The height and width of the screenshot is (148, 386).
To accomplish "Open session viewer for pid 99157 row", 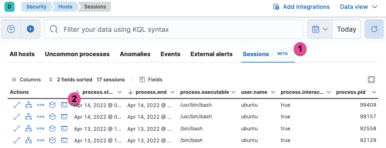I will [x=64, y=116].
